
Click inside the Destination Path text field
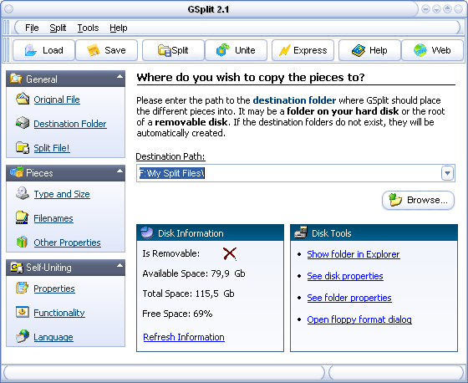[x=288, y=173]
